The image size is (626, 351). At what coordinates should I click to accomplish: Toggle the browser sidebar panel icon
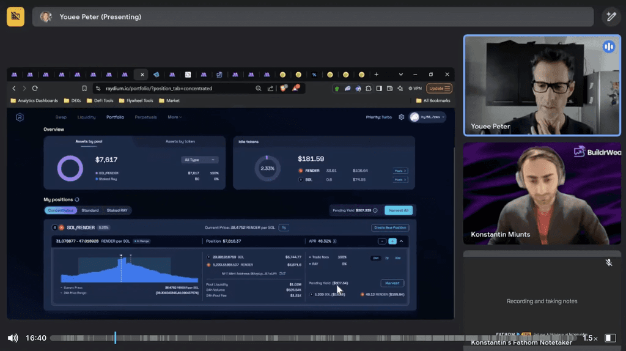pos(379,88)
